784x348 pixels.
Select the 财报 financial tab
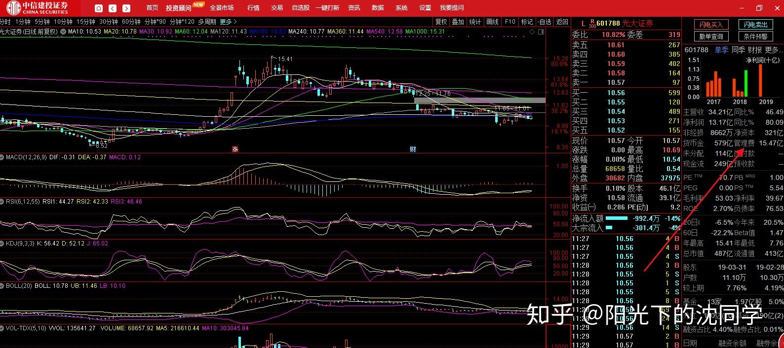(755, 50)
